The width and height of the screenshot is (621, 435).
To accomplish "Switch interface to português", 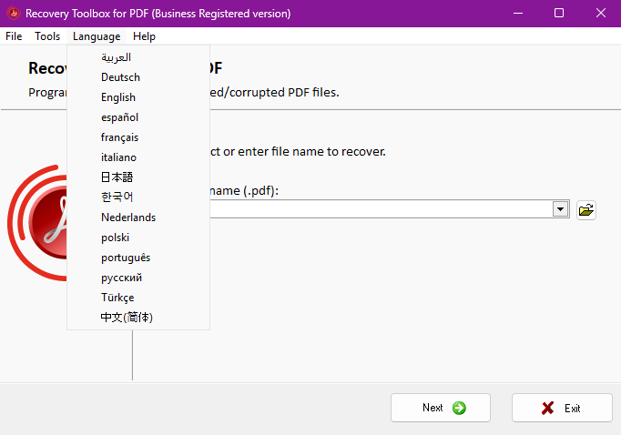I will 126,258.
